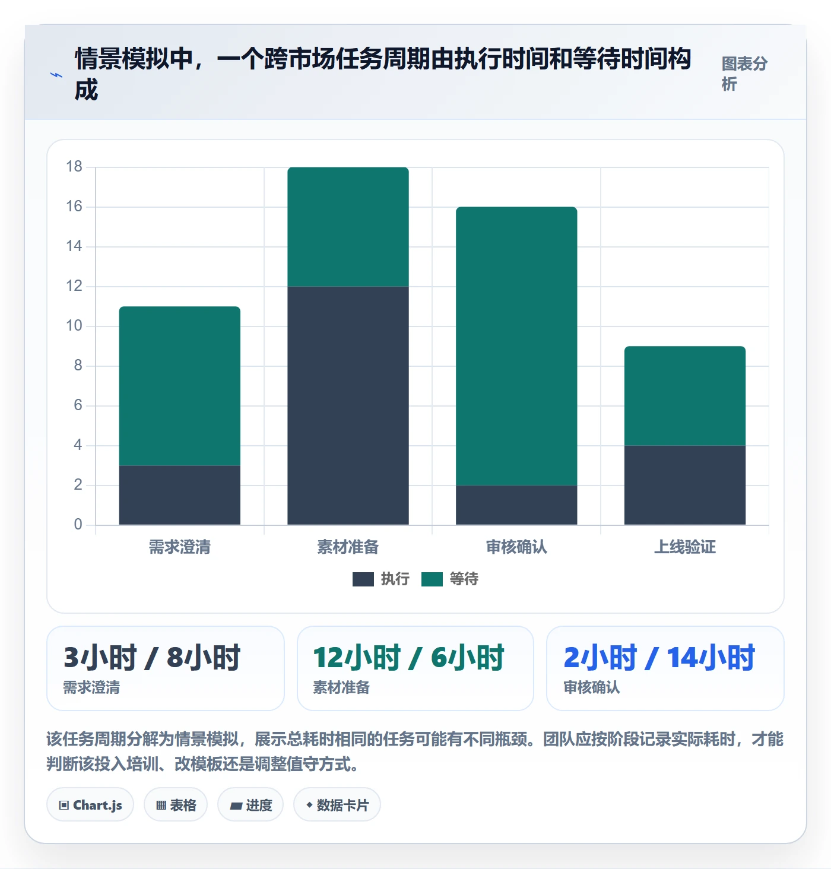Screen dimensions: 831x869
Task: Click the teal 等待 segment of 需求澄清 bar
Action: click(180, 386)
